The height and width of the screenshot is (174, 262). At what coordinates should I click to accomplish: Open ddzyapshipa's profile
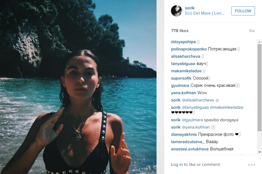tap(183, 42)
